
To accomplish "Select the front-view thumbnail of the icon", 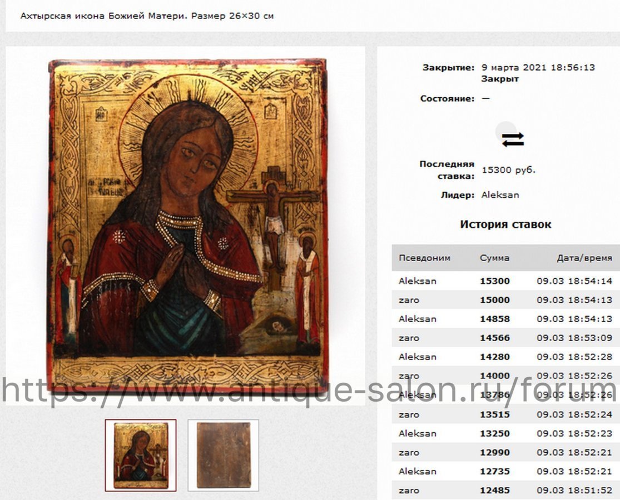I will pos(141,455).
